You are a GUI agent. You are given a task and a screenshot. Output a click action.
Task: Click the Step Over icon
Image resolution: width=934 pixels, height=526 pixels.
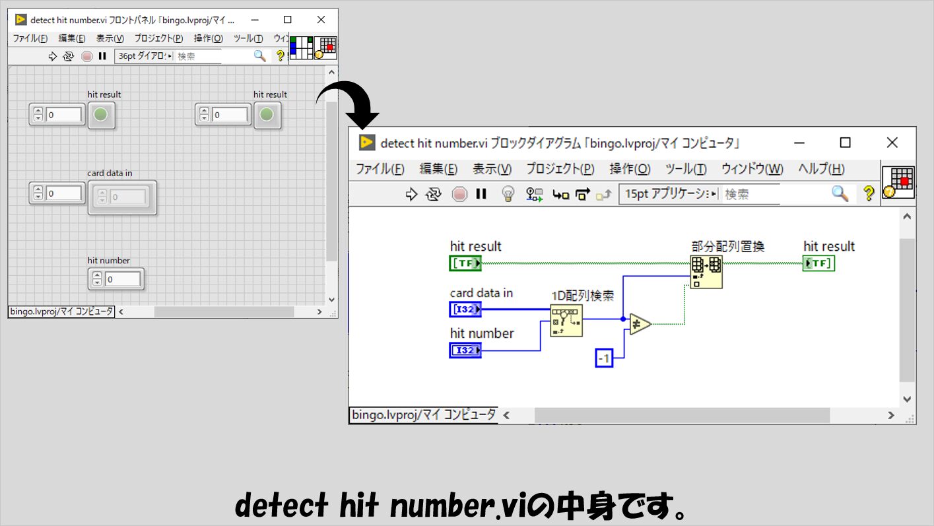(582, 194)
